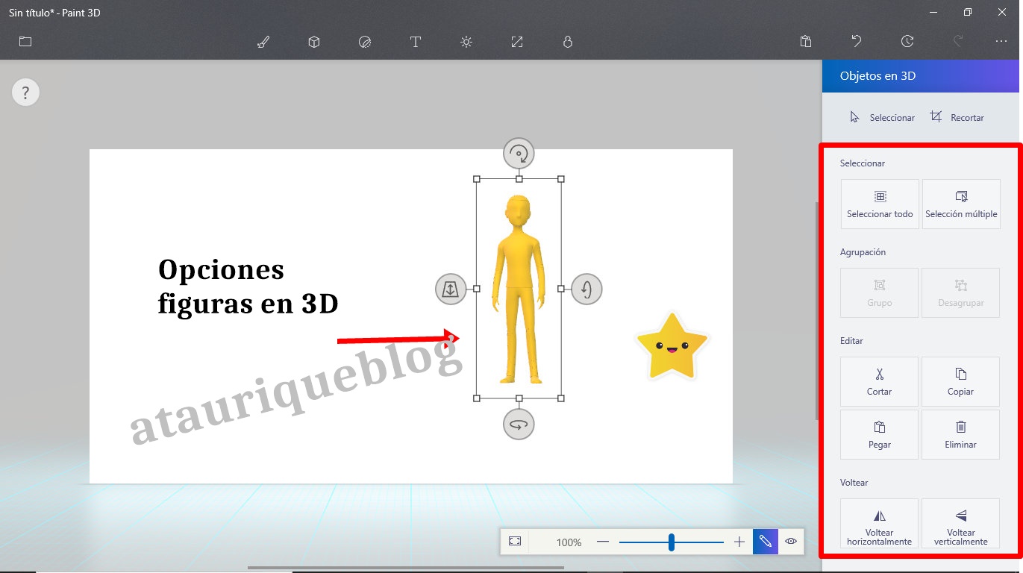Expand the Paint 3D menu

click(x=25, y=42)
